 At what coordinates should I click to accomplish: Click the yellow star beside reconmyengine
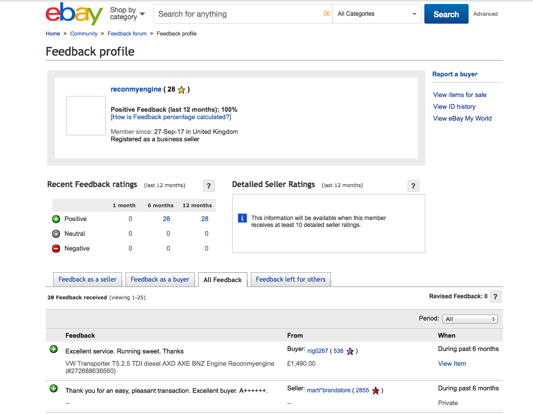coord(181,90)
